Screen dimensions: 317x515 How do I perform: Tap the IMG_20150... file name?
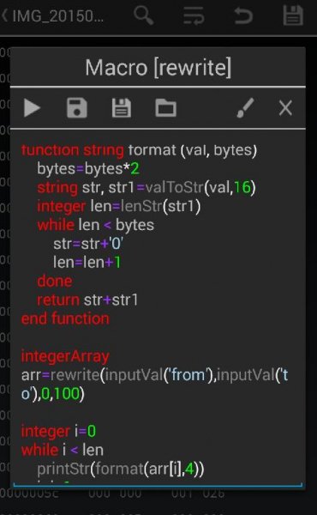(57, 15)
